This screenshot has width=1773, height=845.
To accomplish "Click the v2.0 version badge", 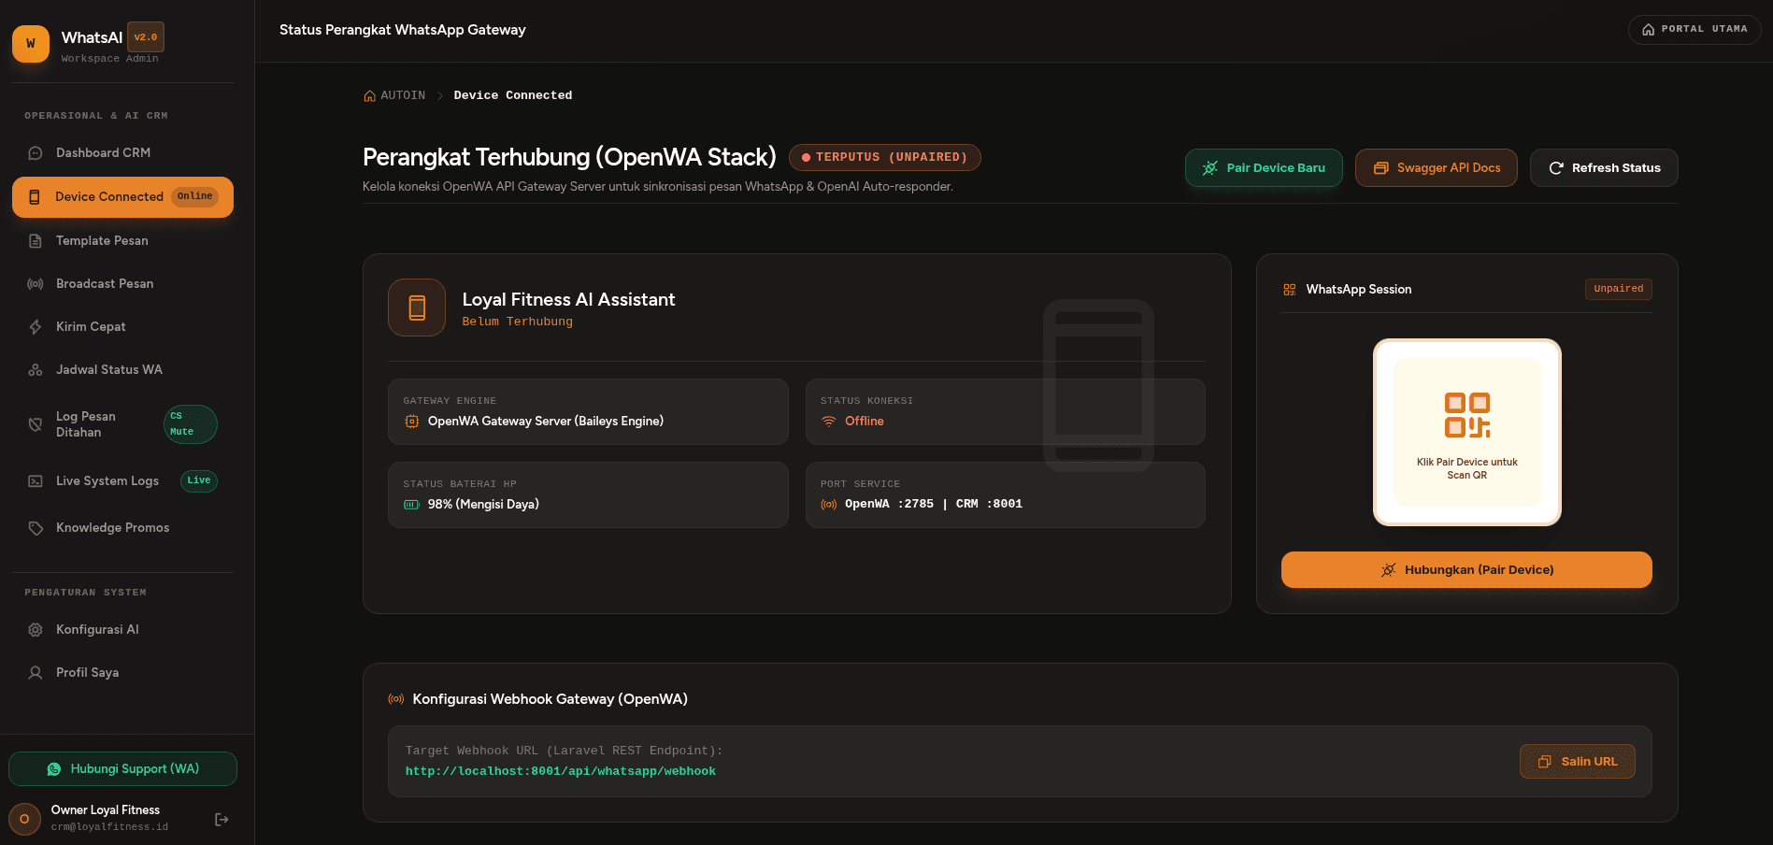I will pyautogui.click(x=146, y=37).
